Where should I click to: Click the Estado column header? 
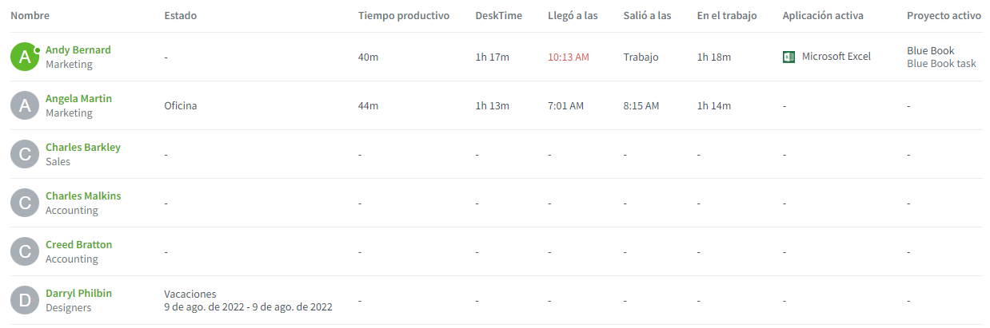(180, 16)
